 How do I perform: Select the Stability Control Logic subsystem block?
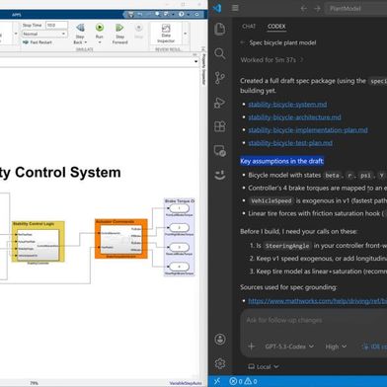click(x=38, y=241)
